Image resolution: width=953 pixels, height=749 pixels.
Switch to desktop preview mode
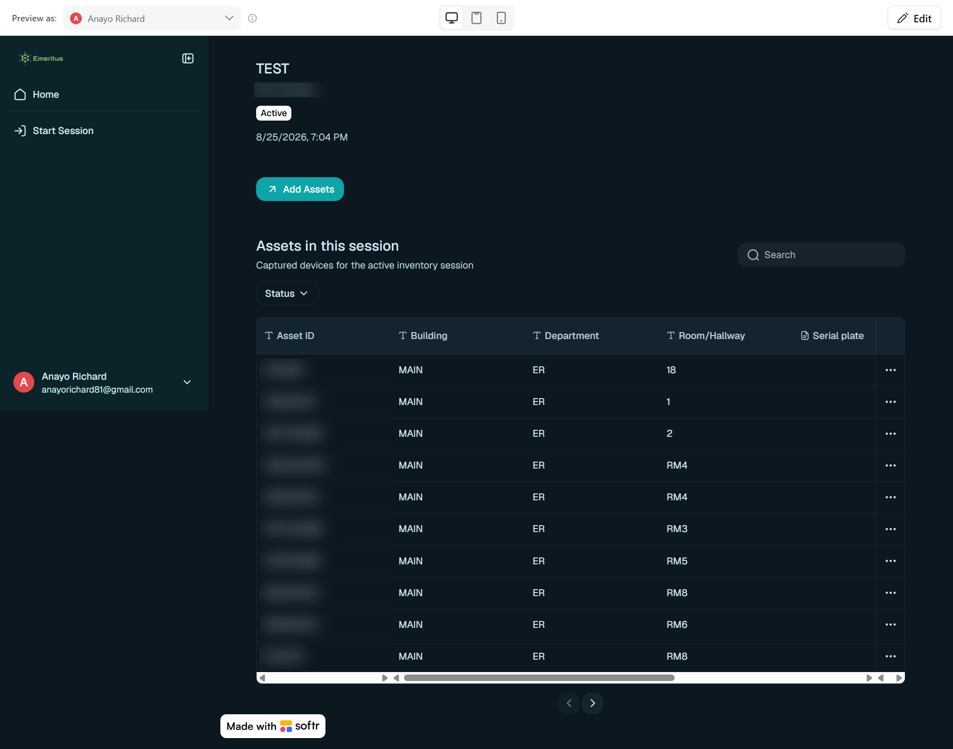click(452, 18)
